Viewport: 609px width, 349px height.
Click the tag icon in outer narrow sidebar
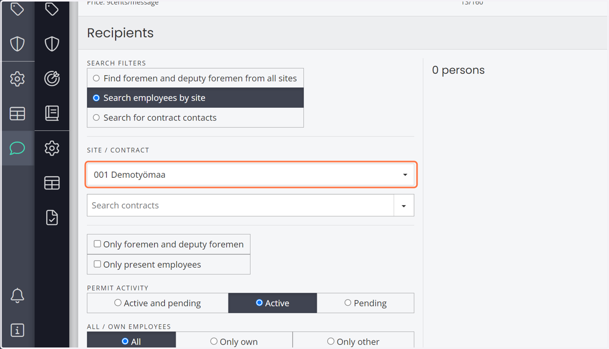(x=17, y=9)
